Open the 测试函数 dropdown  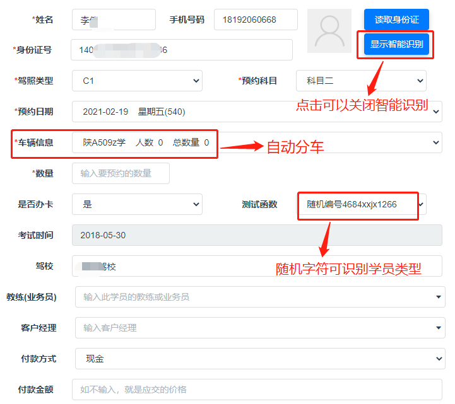pyautogui.click(x=361, y=204)
